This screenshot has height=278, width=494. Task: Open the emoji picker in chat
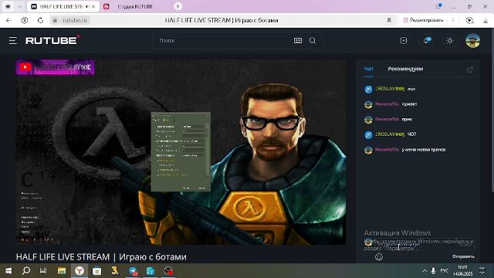(x=379, y=257)
